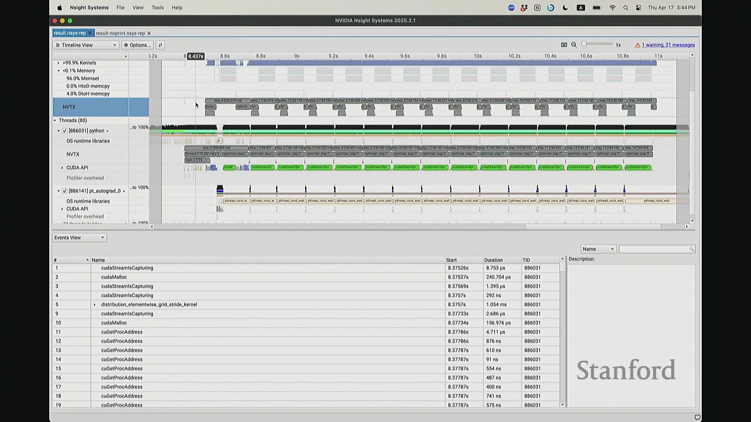Image resolution: width=751 pixels, height=422 pixels.
Task: Open macOS Spotlight search icon
Action: 625,8
